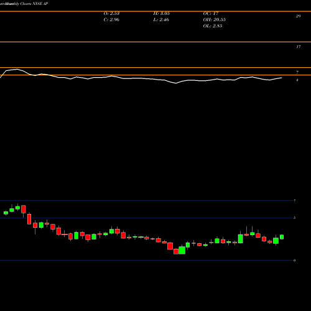311x311 pixels.
Task: Click the rightmost green candlestick
Action: tap(282, 237)
